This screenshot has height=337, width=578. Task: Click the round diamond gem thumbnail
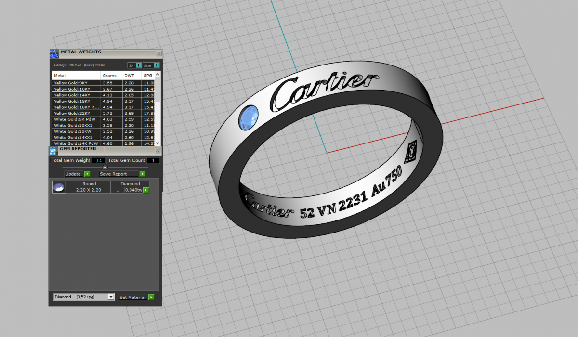pyautogui.click(x=59, y=187)
